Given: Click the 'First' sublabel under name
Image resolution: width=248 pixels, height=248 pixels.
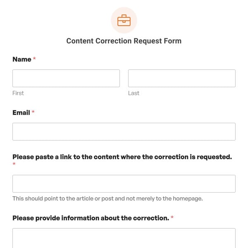Looking at the screenshot, I should pyautogui.click(x=18, y=93).
